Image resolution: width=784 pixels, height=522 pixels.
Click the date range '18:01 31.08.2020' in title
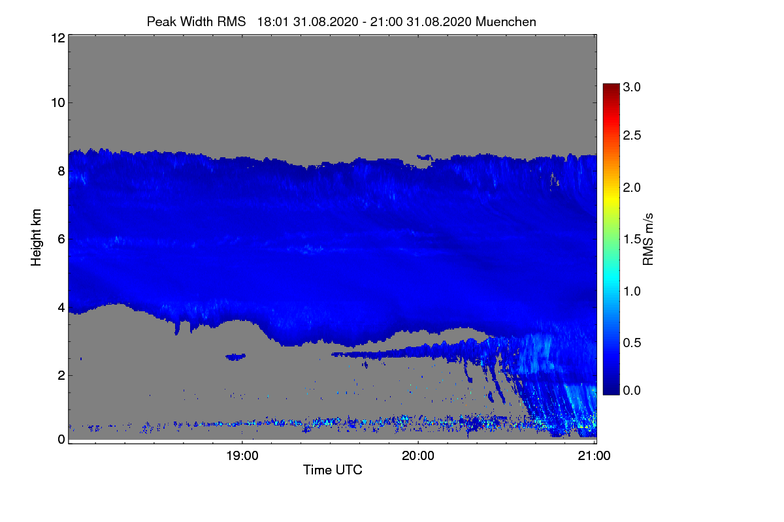[307, 22]
